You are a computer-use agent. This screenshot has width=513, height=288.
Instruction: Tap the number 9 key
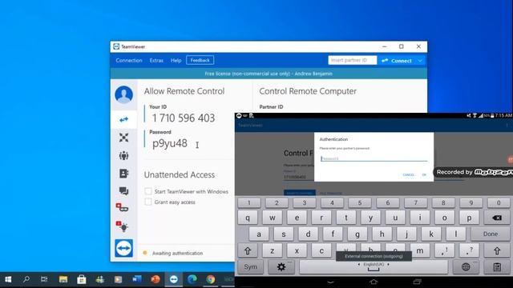(x=471, y=203)
